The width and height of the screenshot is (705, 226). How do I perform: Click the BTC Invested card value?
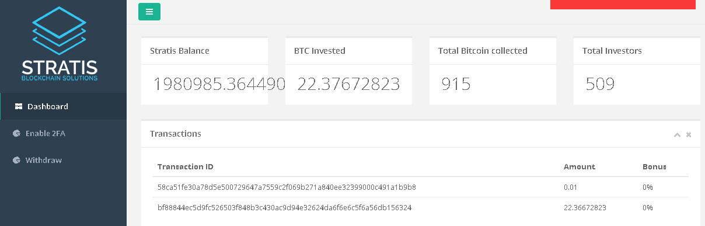pos(348,84)
